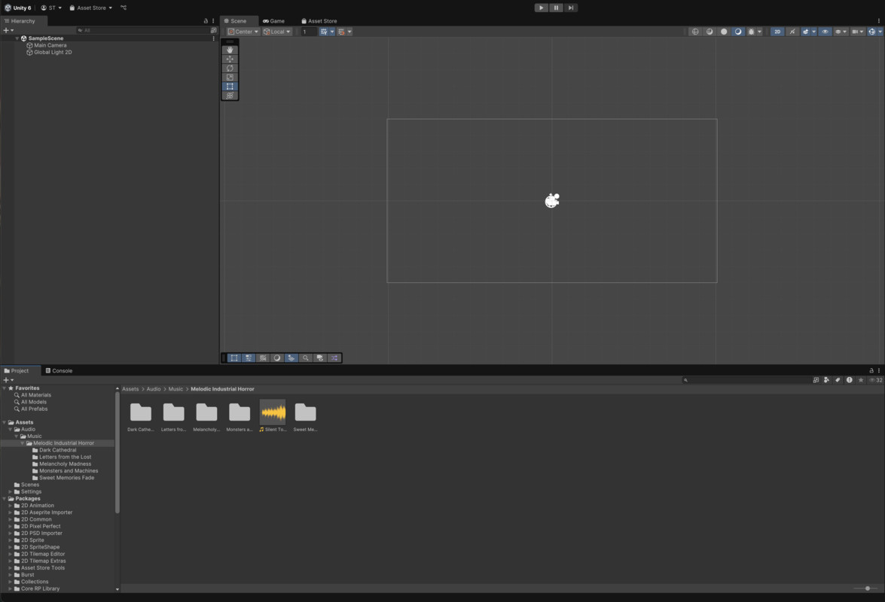Click magnifier overlay in bottom scene toolbar
Image resolution: width=885 pixels, height=602 pixels.
[305, 358]
